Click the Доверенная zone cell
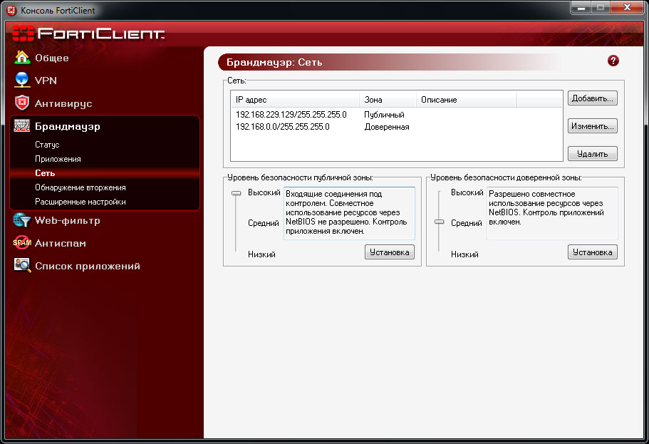Image resolution: width=649 pixels, height=444 pixels. [x=387, y=127]
